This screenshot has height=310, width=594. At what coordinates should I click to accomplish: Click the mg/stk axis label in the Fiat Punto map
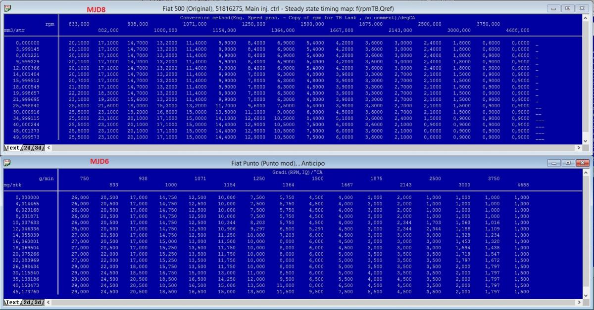coord(12,185)
